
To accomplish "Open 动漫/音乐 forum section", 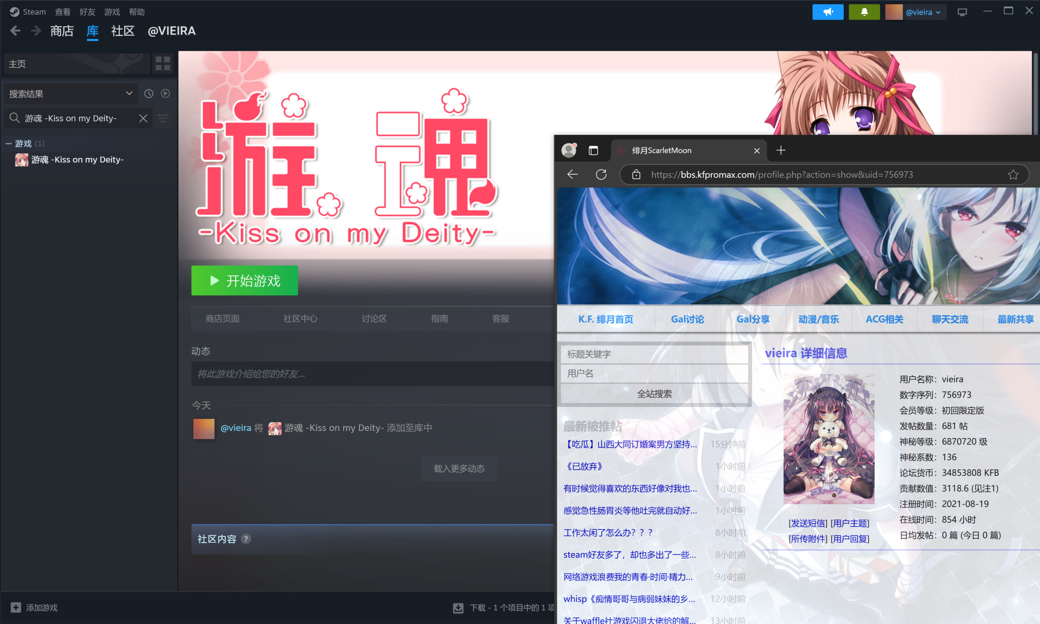I will coord(819,319).
